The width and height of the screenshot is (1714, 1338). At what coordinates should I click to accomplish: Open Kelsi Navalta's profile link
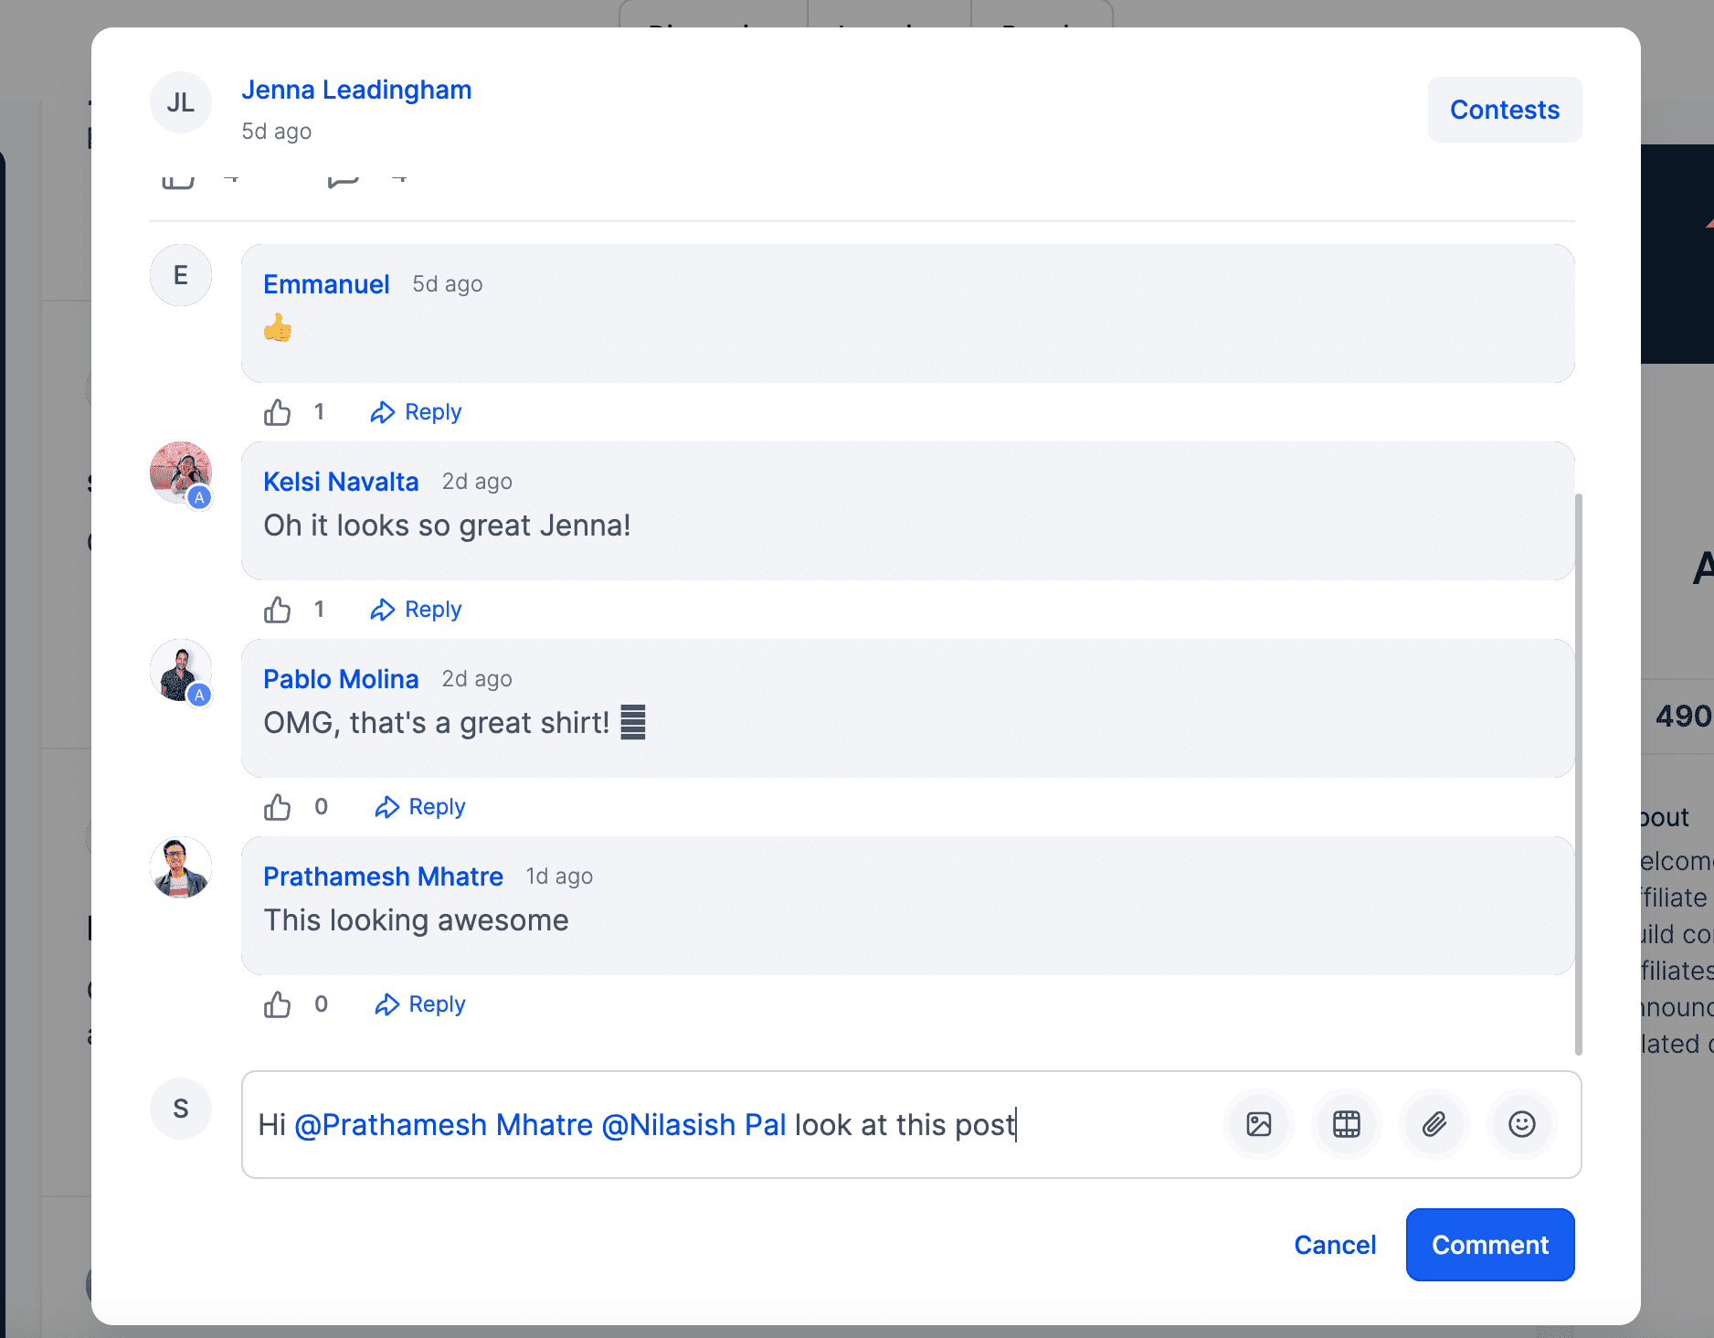click(341, 482)
